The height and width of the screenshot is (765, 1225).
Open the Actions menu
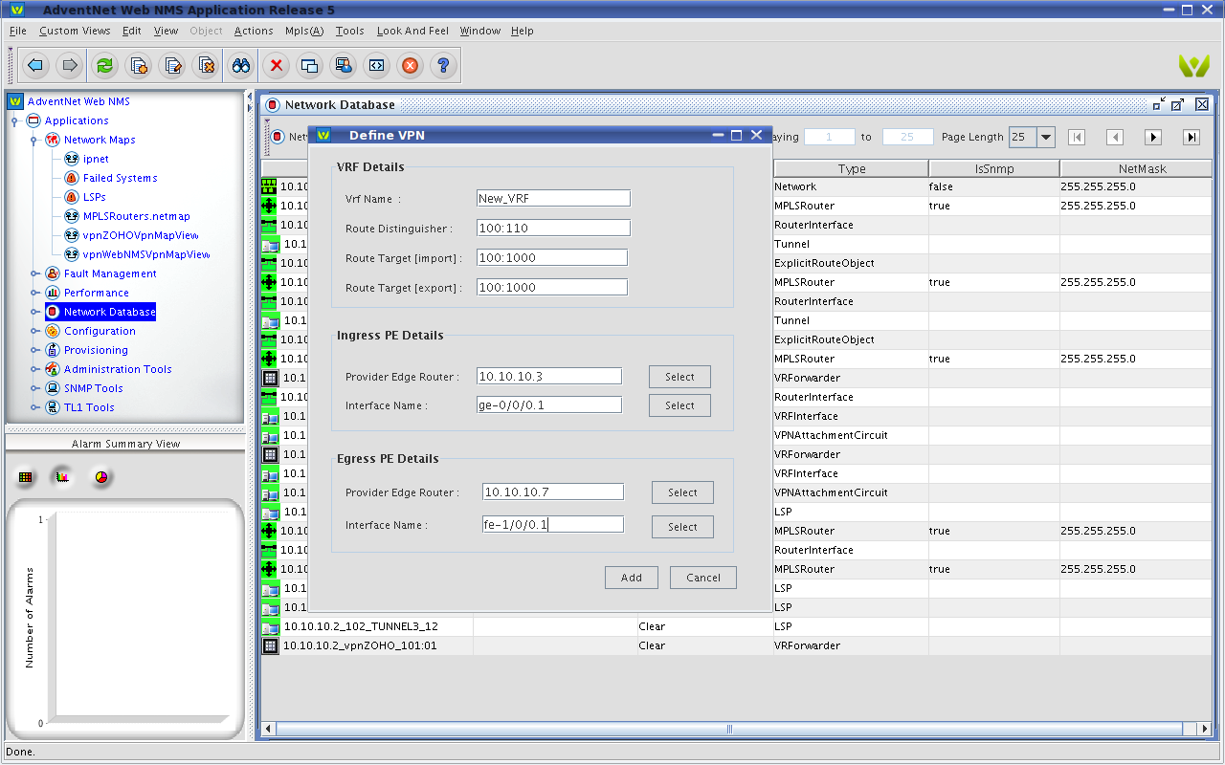click(254, 31)
